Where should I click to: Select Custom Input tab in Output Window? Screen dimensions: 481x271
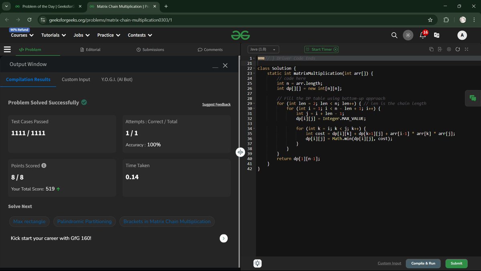pyautogui.click(x=76, y=79)
